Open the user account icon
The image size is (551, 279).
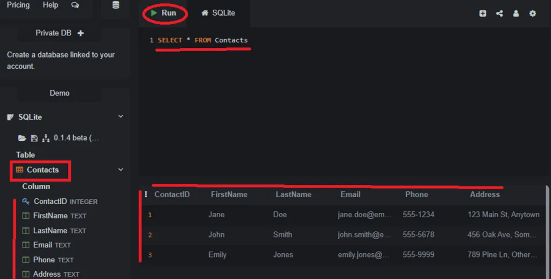(516, 13)
